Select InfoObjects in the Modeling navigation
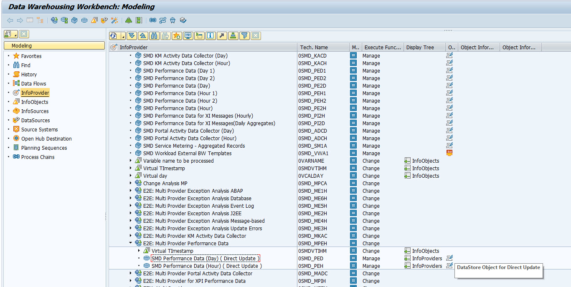 click(35, 102)
